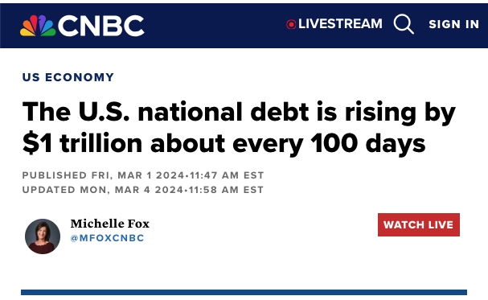Click the red WATCH LIVE button
The width and height of the screenshot is (488, 300).
point(419,224)
